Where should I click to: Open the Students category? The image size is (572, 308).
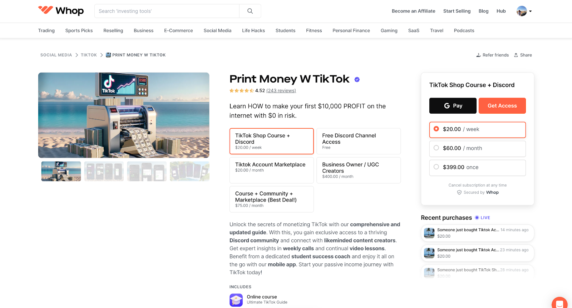point(285,31)
